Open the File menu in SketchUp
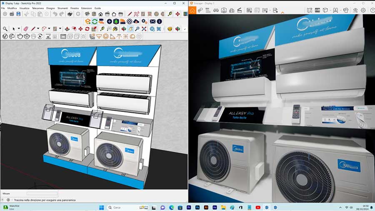Image resolution: width=375 pixels, height=211 pixels. 3,8
